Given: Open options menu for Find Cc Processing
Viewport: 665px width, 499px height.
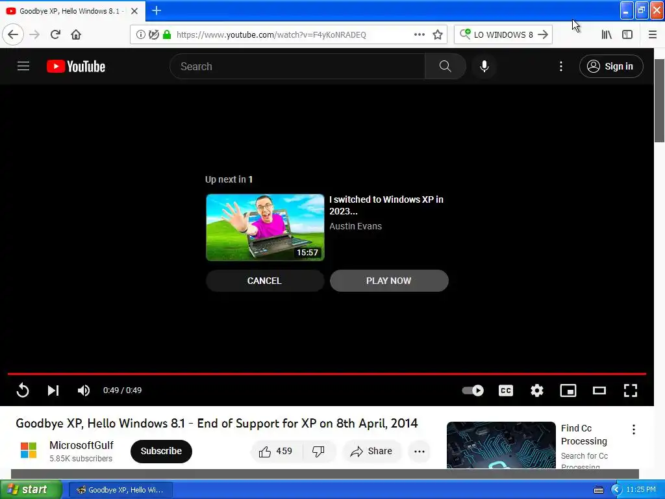Looking at the screenshot, I should click(634, 429).
